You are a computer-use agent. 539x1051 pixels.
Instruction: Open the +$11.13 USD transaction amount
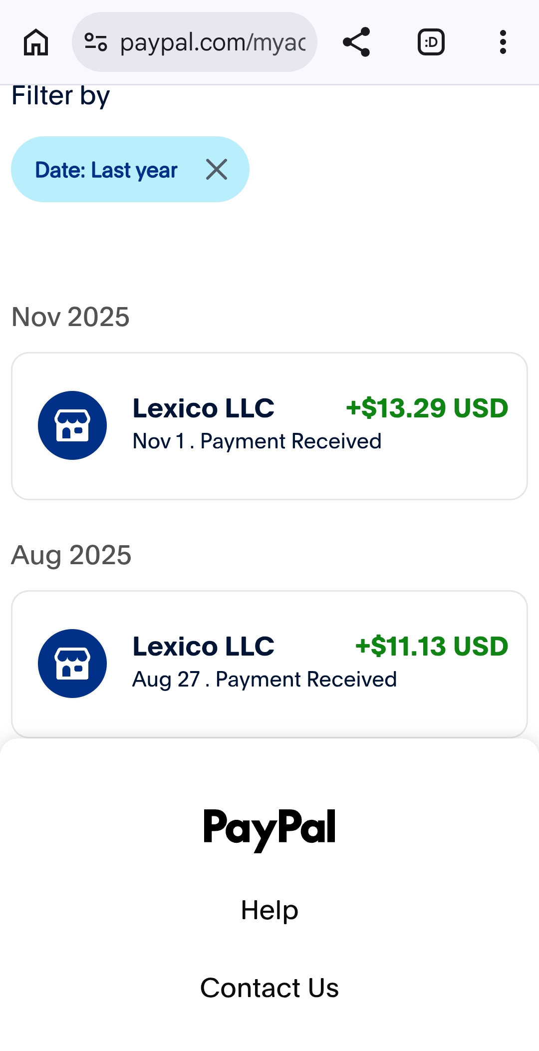(x=432, y=646)
